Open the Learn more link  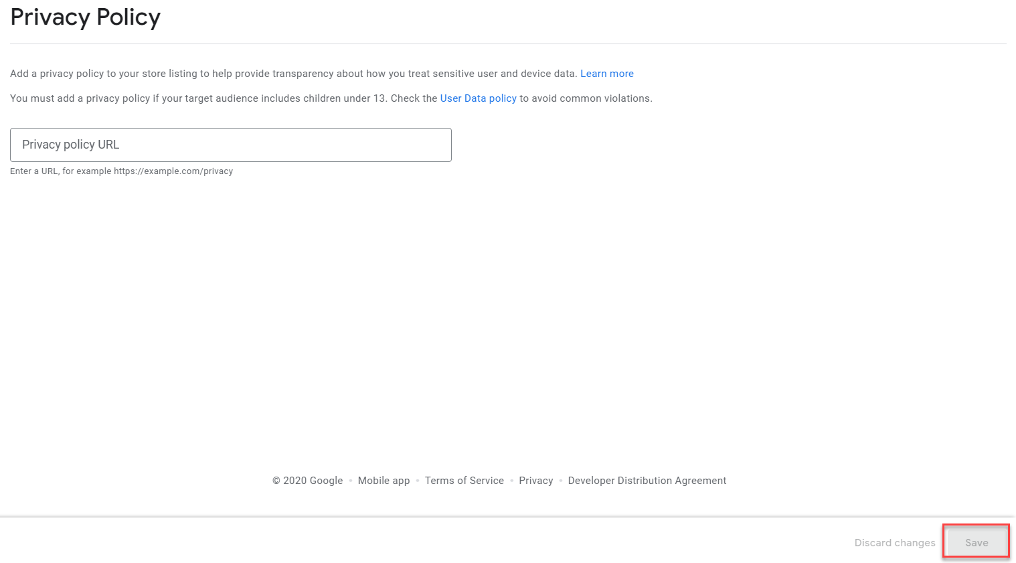click(606, 74)
